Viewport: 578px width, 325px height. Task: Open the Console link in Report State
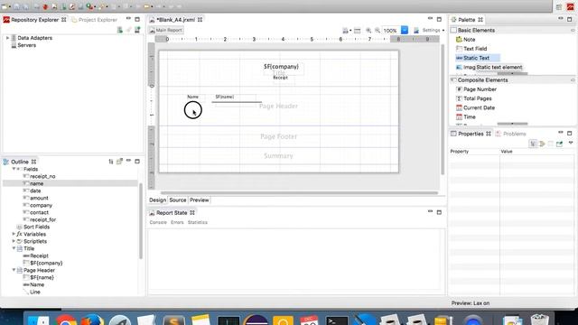(158, 223)
